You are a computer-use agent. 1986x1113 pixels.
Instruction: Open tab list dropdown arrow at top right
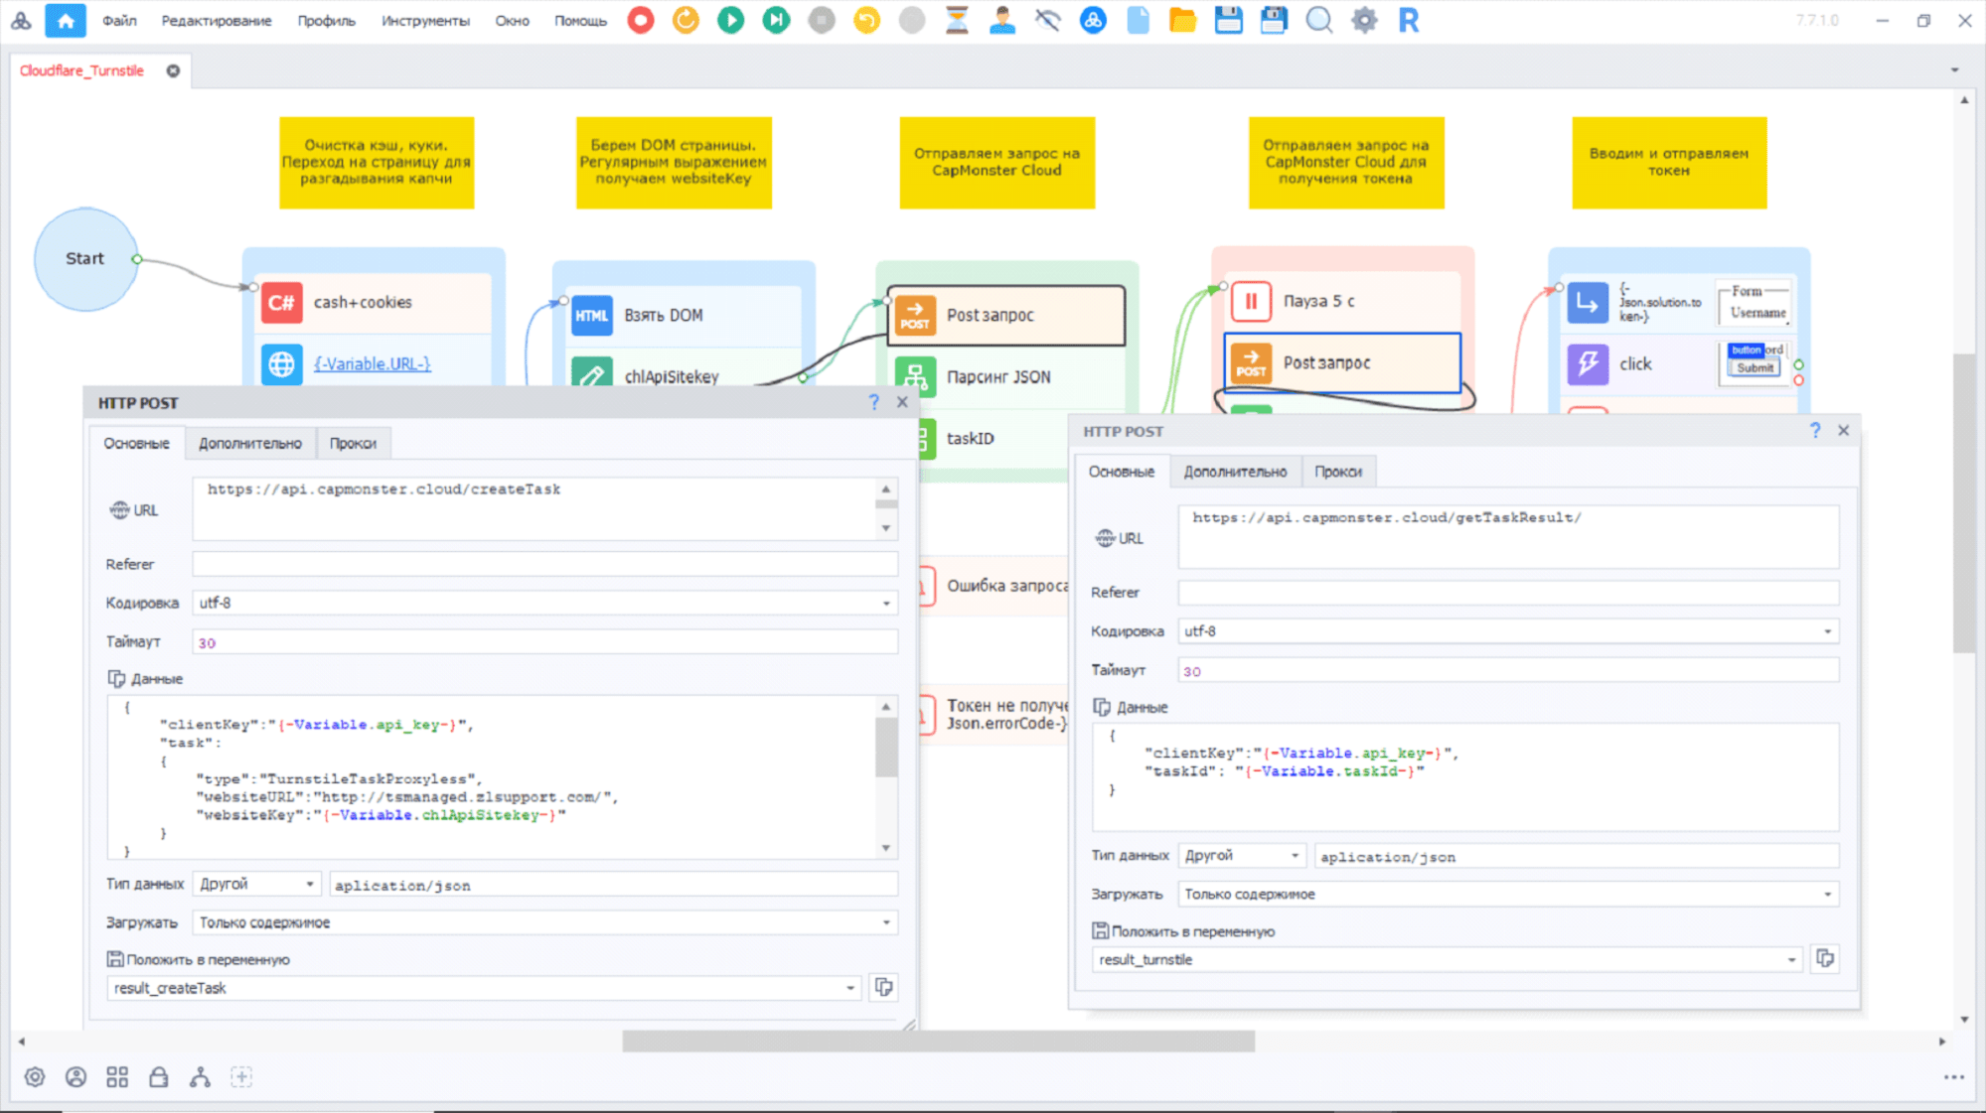pyautogui.click(x=1954, y=70)
